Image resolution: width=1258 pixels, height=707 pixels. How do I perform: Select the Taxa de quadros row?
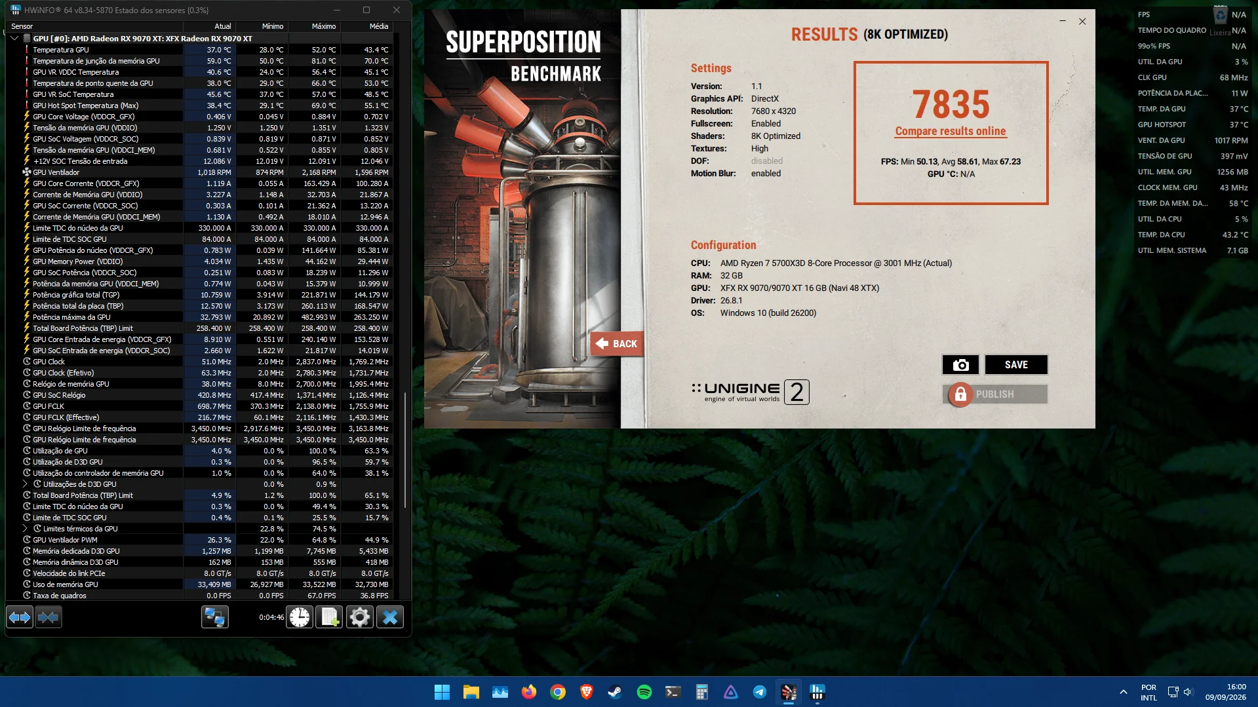(x=200, y=596)
